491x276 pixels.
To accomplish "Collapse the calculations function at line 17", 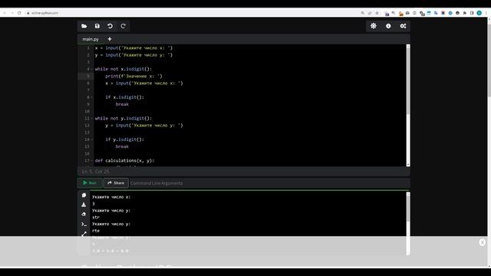I will pos(92,160).
